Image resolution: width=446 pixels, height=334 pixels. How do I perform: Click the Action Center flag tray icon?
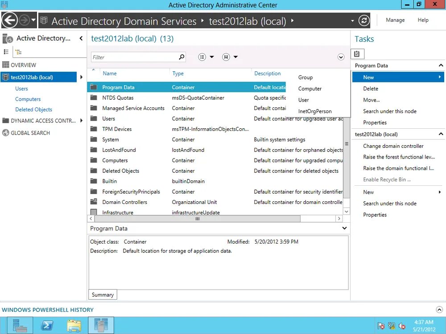[x=381, y=326]
